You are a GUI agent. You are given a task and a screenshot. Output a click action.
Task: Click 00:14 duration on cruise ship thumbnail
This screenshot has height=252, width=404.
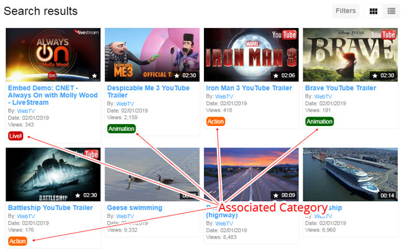click(387, 196)
